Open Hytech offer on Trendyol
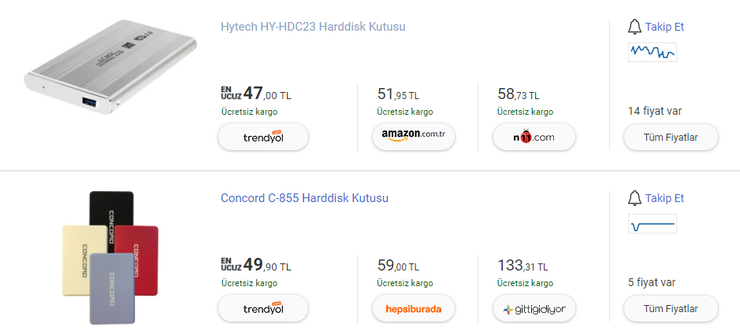 point(263,137)
